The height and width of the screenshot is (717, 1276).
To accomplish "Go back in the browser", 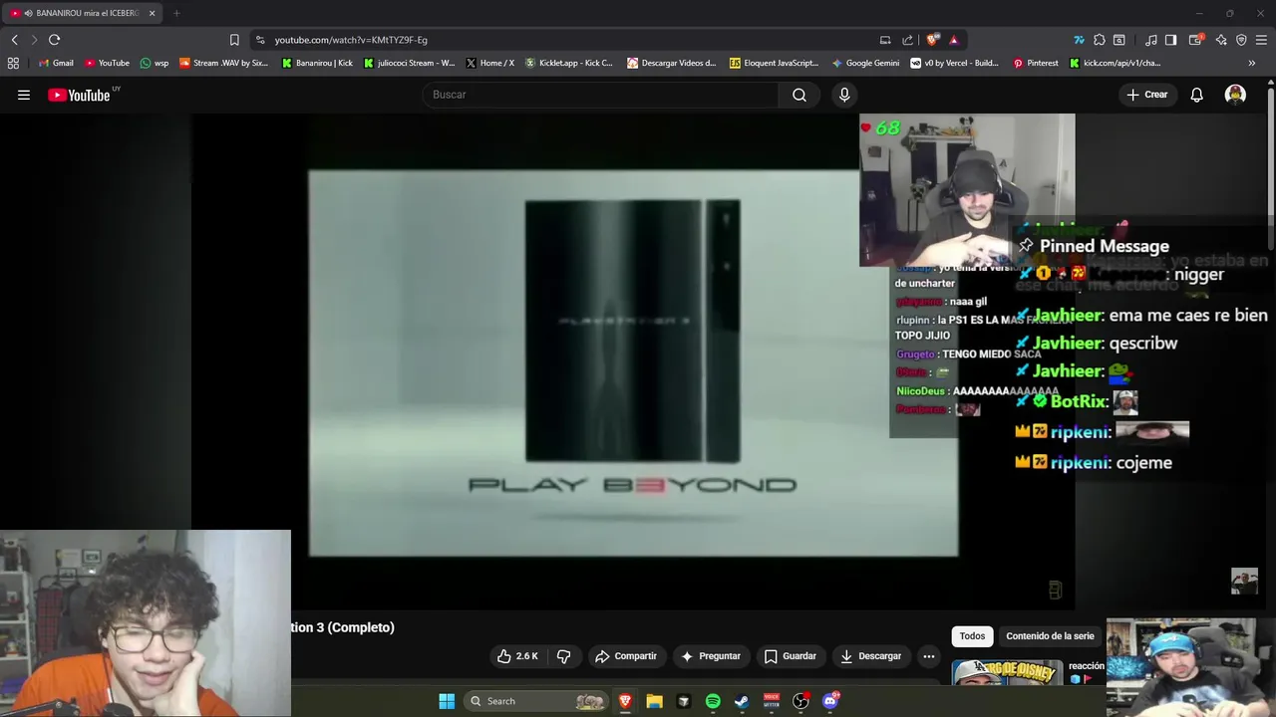I will 14,40.
